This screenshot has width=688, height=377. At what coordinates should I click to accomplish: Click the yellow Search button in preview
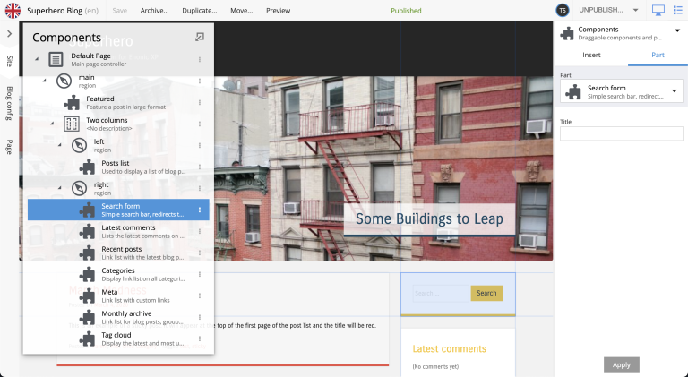tap(486, 293)
